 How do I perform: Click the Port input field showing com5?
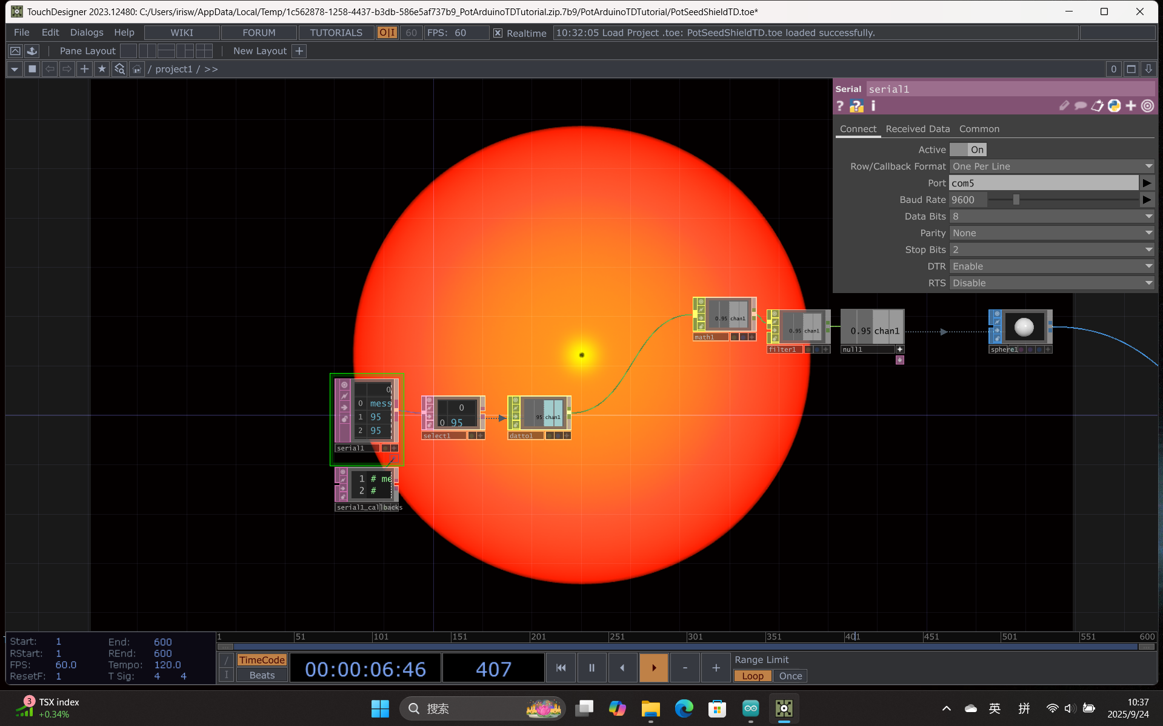click(1043, 183)
